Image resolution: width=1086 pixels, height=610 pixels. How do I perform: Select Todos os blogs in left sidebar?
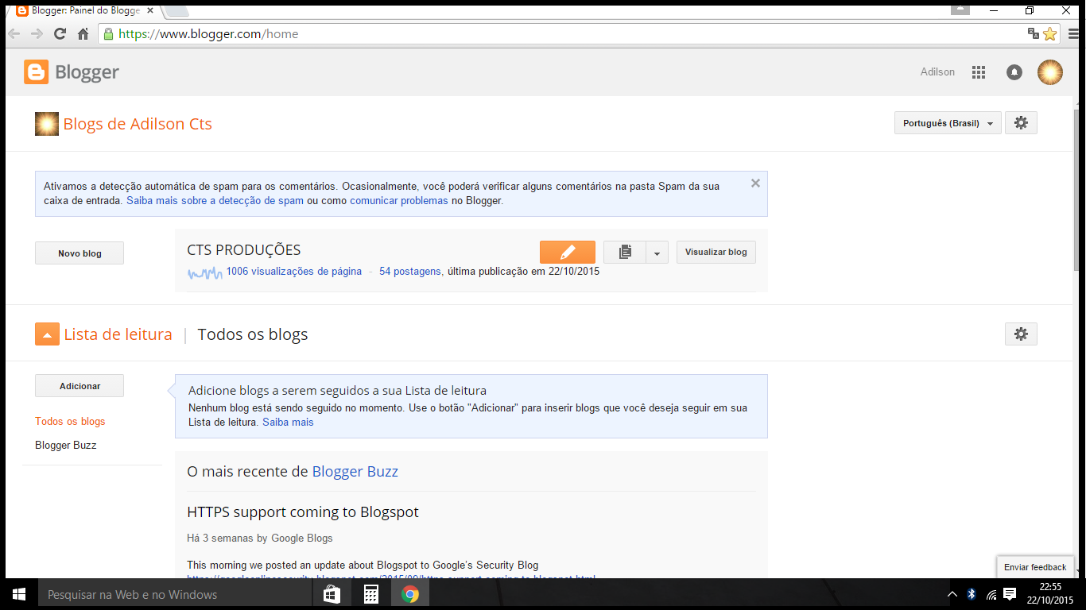point(70,422)
